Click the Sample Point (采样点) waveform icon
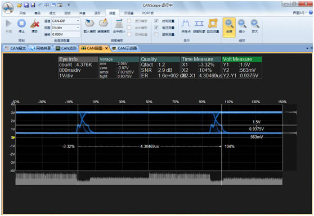This screenshot has width=314, height=216. coord(186,26)
